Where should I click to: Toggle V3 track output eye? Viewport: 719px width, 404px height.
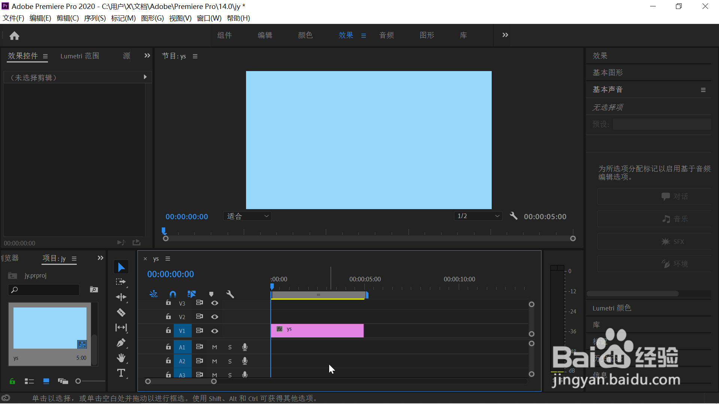tap(215, 303)
